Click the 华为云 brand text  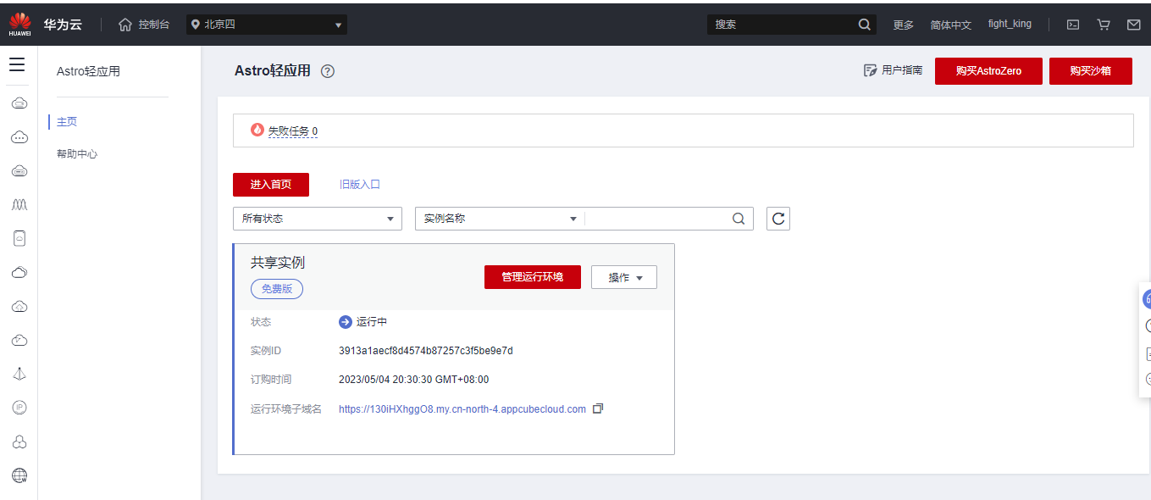point(64,25)
